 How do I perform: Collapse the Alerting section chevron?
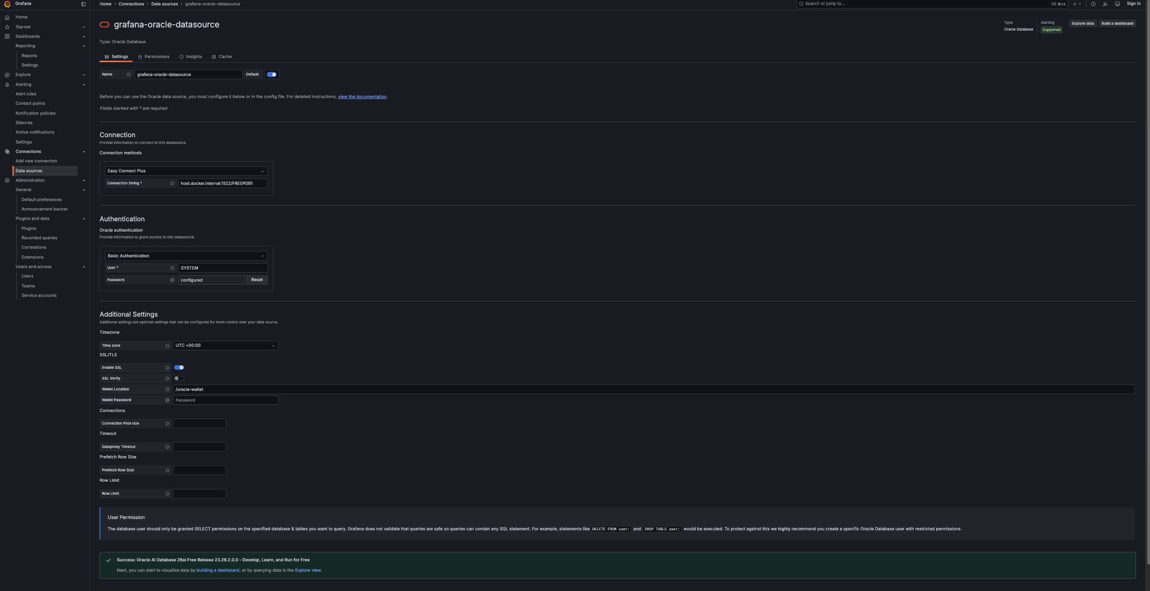pos(84,85)
